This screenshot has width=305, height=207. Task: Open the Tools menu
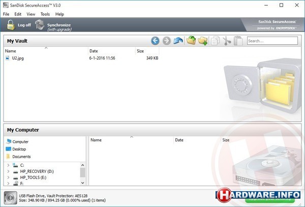pyautogui.click(x=45, y=14)
